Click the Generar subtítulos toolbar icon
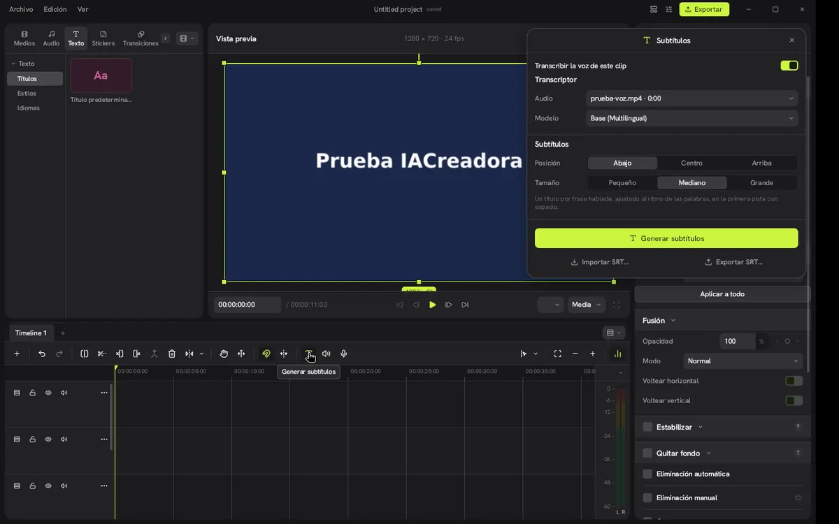The height and width of the screenshot is (524, 839). click(x=309, y=354)
